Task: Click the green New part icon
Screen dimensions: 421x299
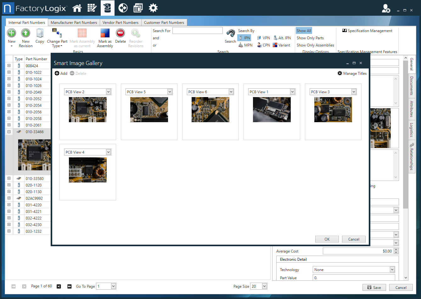Action: coord(12,33)
